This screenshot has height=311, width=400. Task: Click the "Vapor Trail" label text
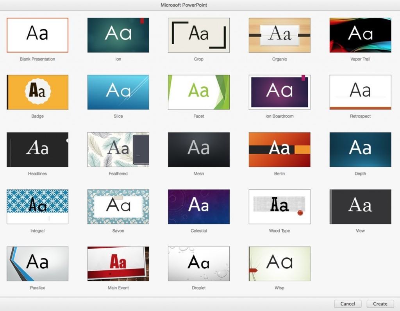(x=360, y=59)
